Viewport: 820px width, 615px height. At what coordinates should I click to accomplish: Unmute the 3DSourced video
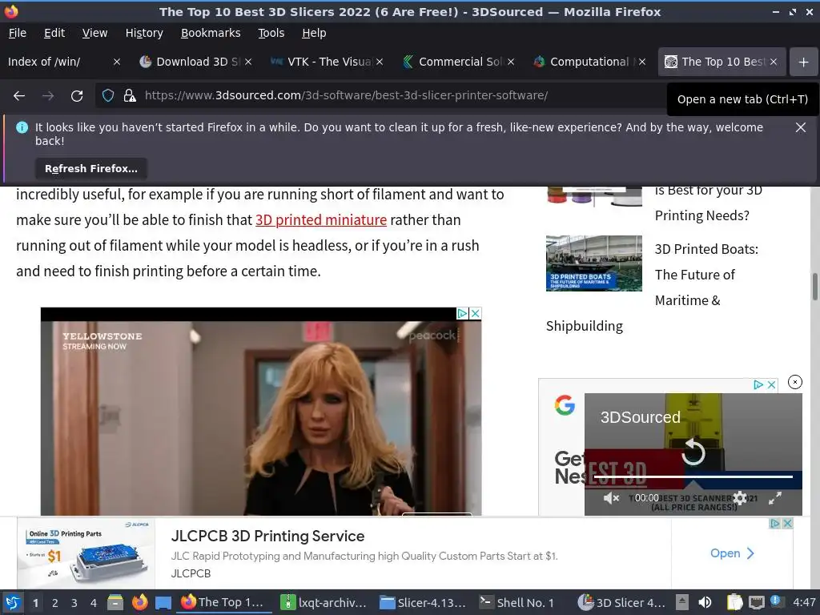point(611,498)
